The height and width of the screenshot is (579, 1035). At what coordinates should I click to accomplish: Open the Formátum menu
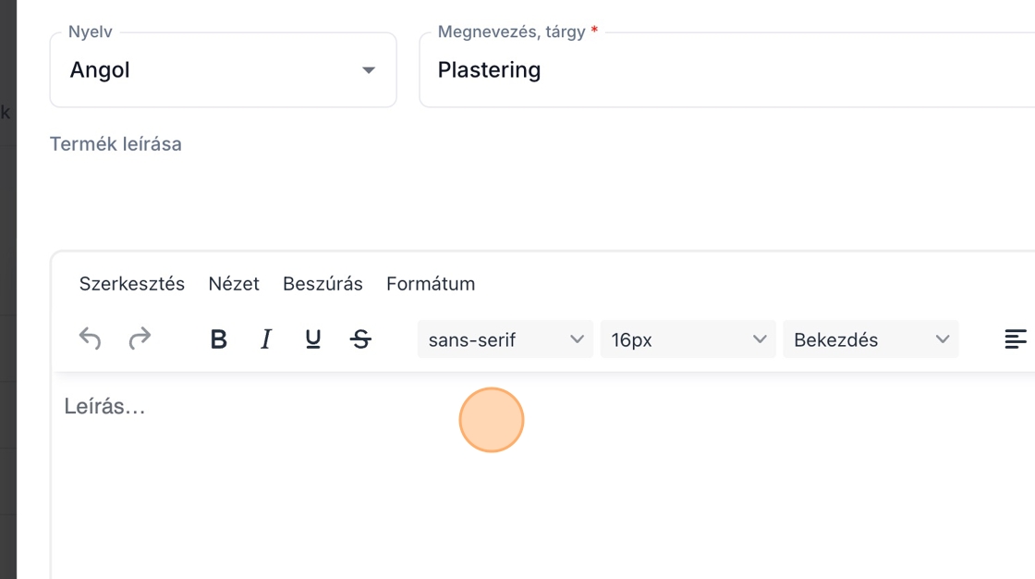[x=431, y=284]
